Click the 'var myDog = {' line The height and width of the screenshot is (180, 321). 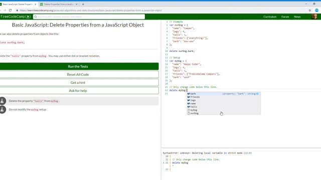point(178,61)
